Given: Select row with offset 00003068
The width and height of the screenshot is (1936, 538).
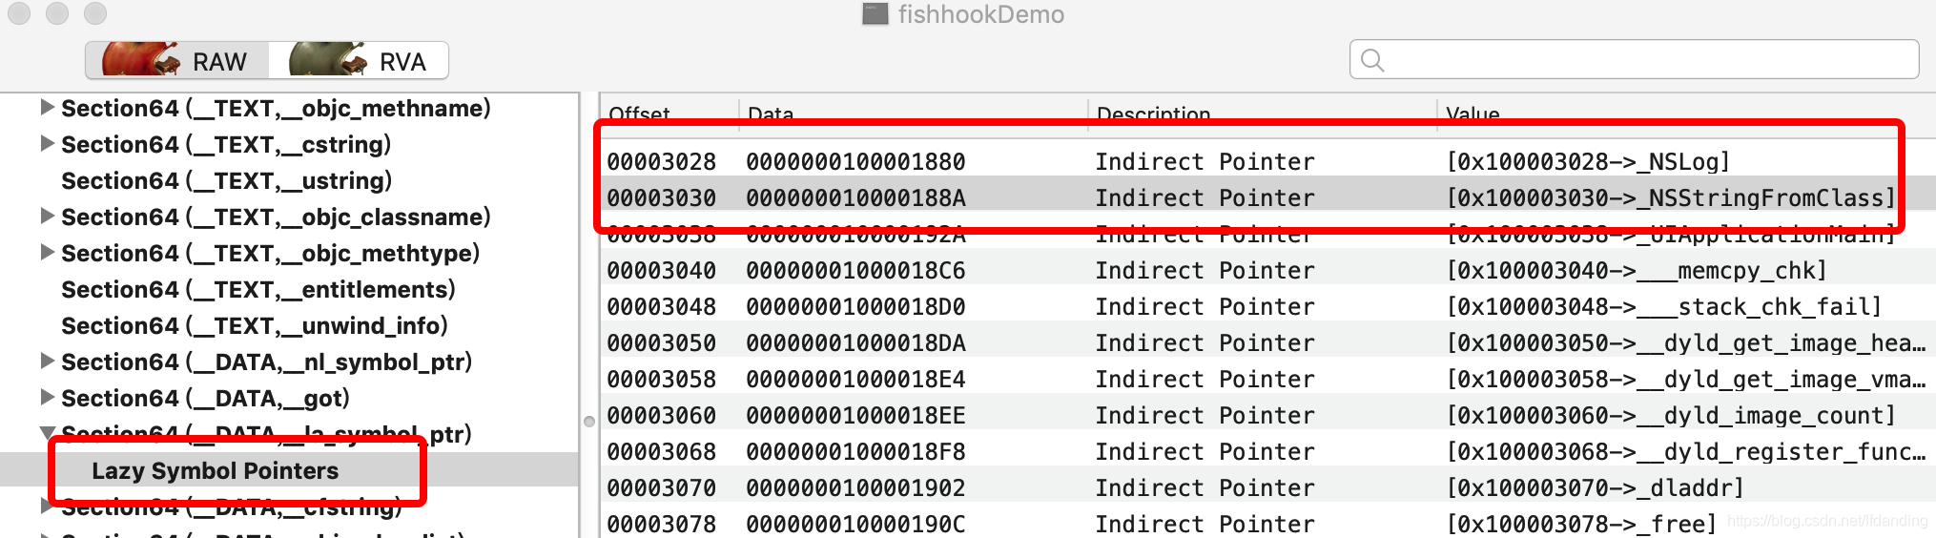Looking at the screenshot, I should (x=1267, y=451).
